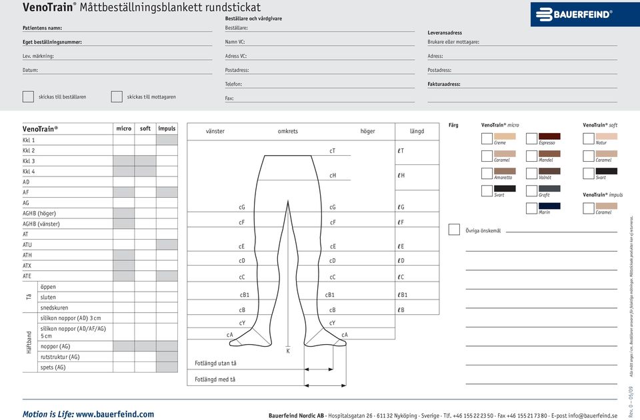This screenshot has height=420, width=640.
Task: Tick the Mandel color checkbox
Action: 531,156
